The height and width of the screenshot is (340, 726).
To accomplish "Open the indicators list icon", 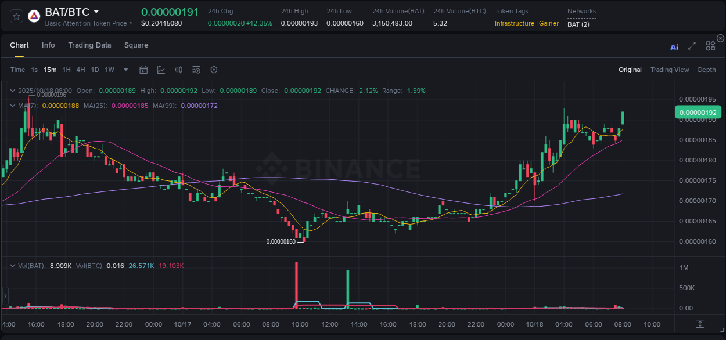I will click(196, 70).
